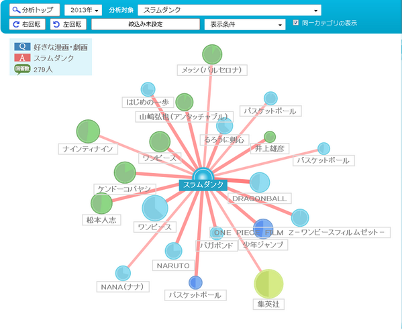Select the large light-blue ワンピース node circle
Image resolution: width=402 pixels, height=330 pixels.
155,208
